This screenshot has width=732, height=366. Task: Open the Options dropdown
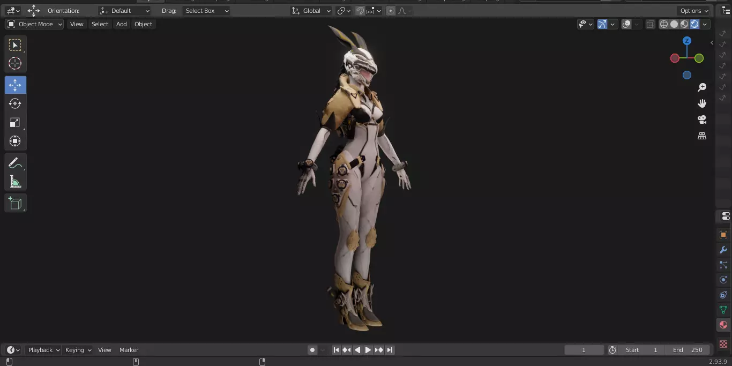click(694, 11)
